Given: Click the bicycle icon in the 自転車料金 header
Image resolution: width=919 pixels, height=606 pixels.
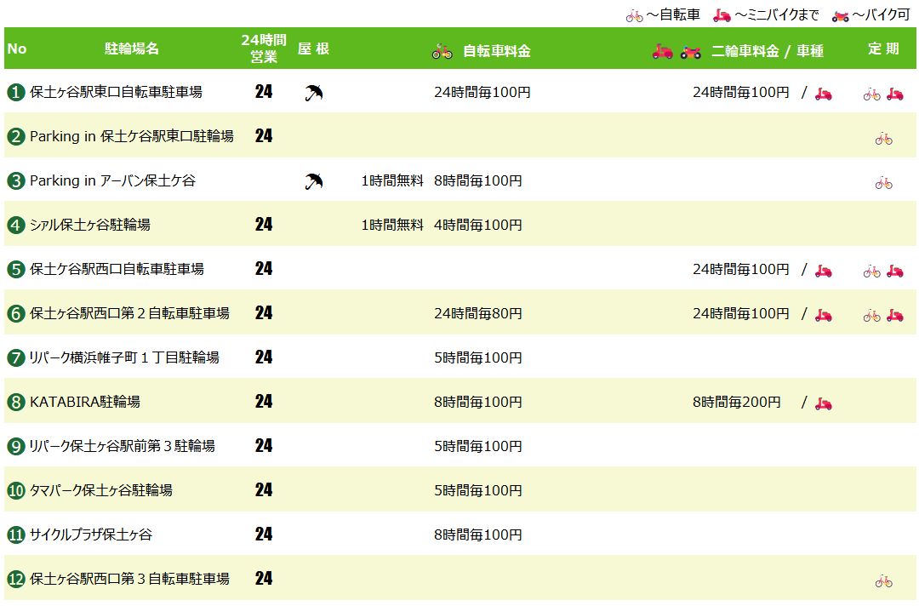Looking at the screenshot, I should click(442, 52).
